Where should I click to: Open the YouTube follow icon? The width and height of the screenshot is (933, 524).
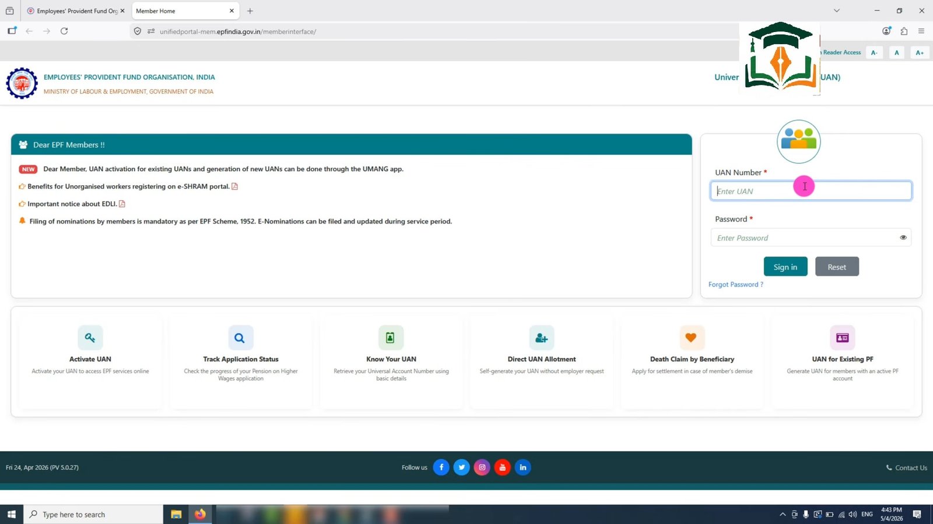(x=503, y=467)
